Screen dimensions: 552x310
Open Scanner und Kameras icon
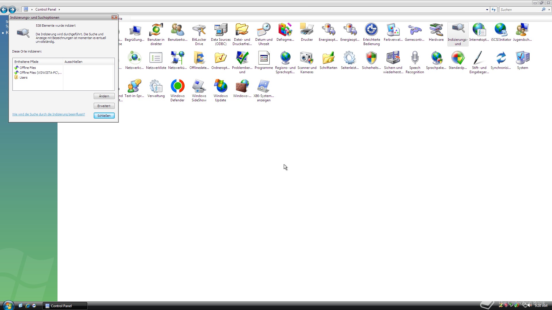[x=307, y=63]
